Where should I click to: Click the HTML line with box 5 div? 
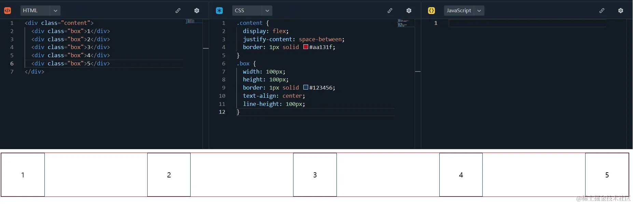coord(71,63)
